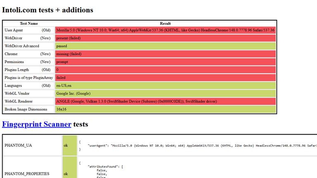The image size is (317, 178).
Task: Select the 'User Agent (Old)' test name cell
Action: click(29, 30)
